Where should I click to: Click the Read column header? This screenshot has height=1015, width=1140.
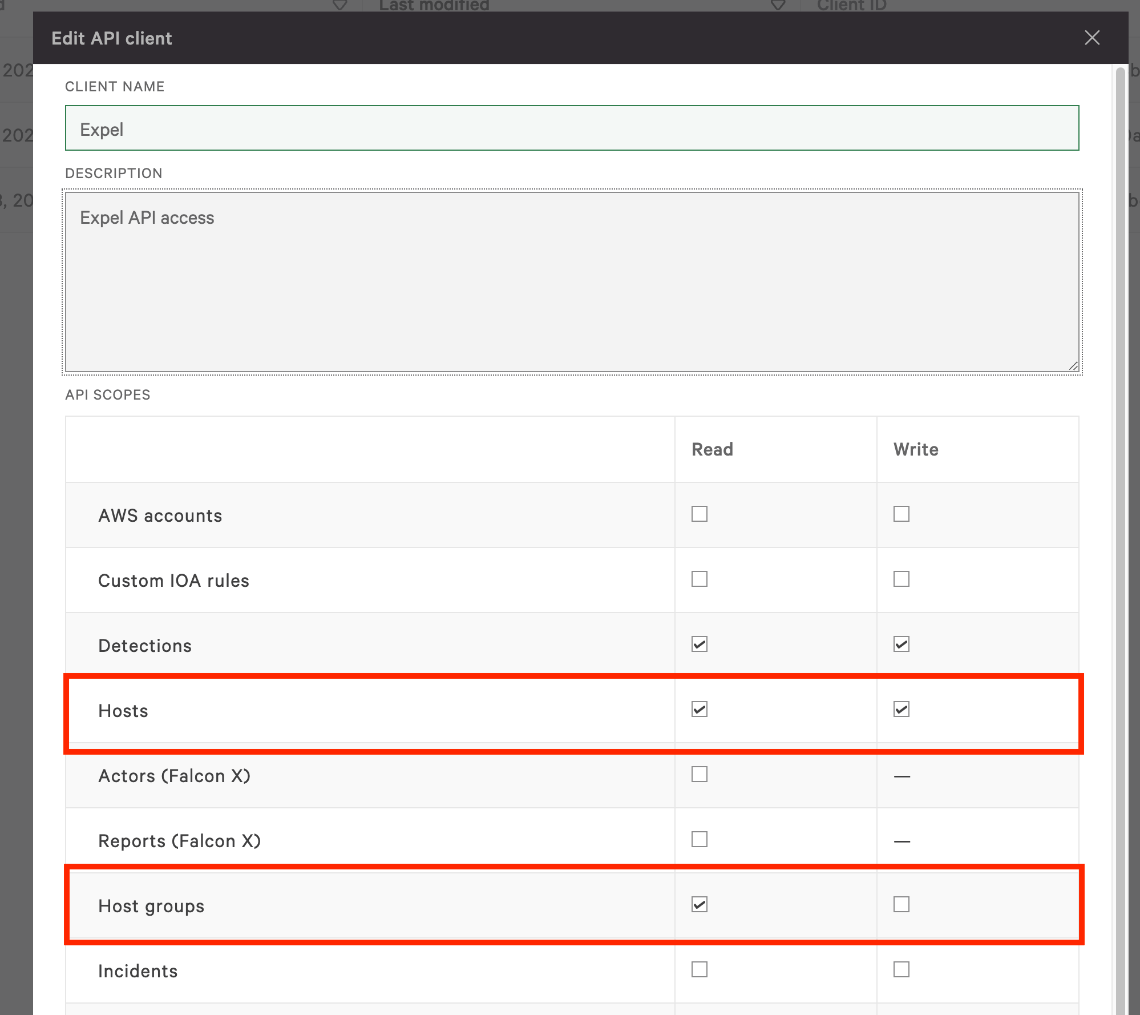click(x=712, y=449)
